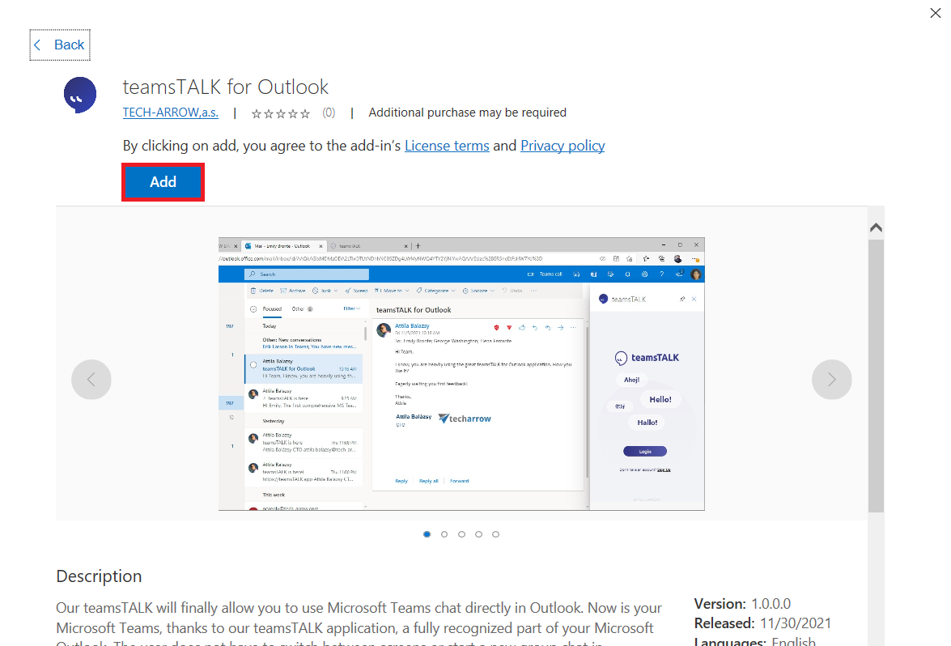Select the third carousel dot indicator
The height and width of the screenshot is (646, 951).
click(x=461, y=534)
